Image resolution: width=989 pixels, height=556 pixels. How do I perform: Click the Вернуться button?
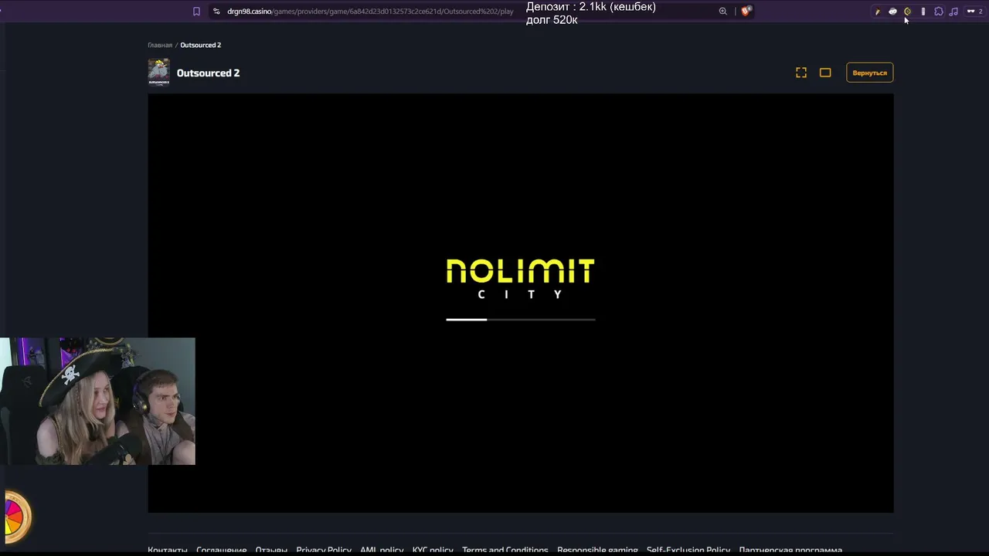click(870, 73)
